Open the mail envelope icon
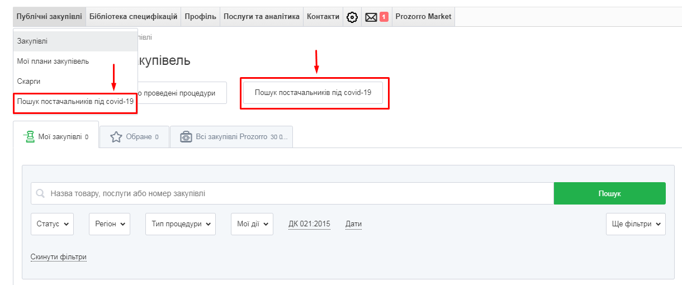The height and width of the screenshot is (285, 682). tap(371, 17)
